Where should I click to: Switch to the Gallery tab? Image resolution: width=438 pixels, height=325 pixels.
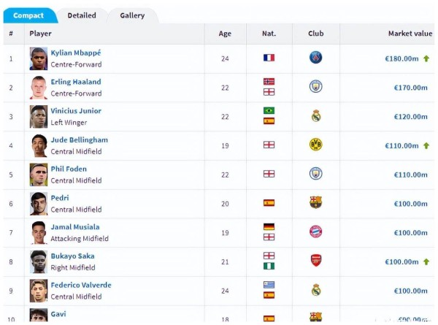click(132, 15)
